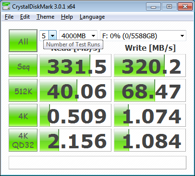Open the File menu
Viewport: 195px width, 176px height.
(9, 17)
